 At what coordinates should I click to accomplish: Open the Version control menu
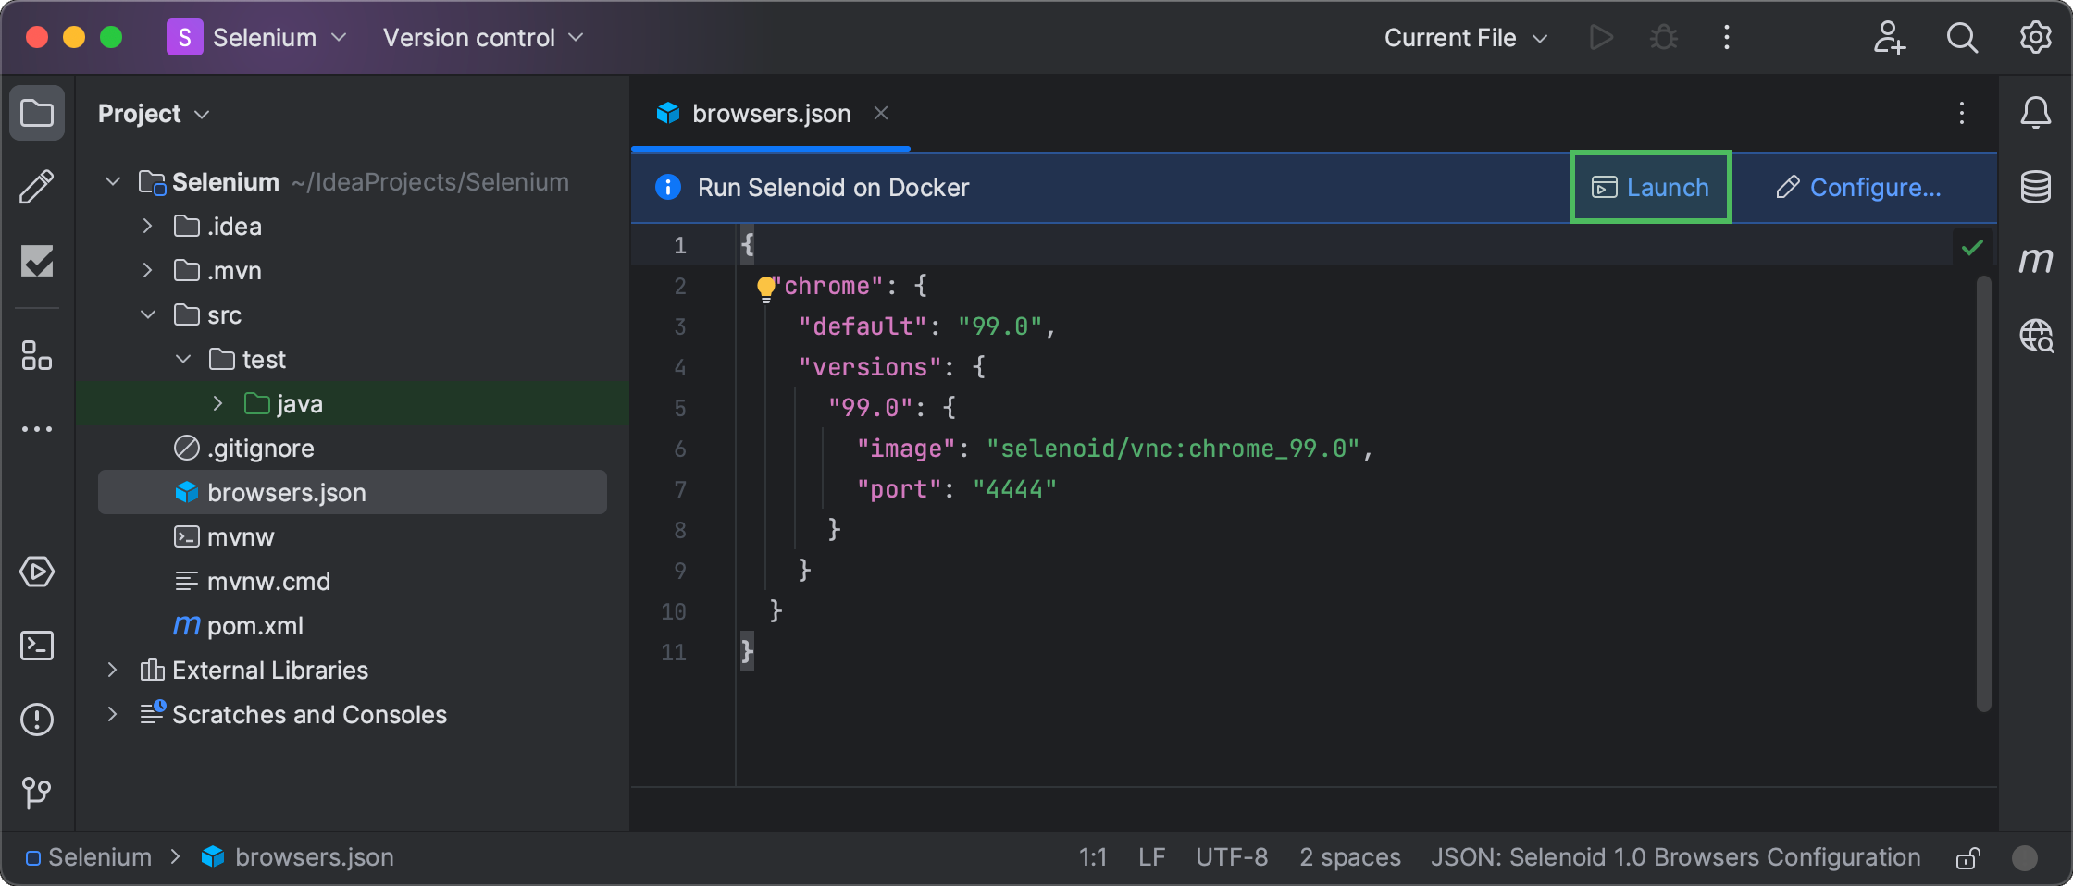(481, 38)
